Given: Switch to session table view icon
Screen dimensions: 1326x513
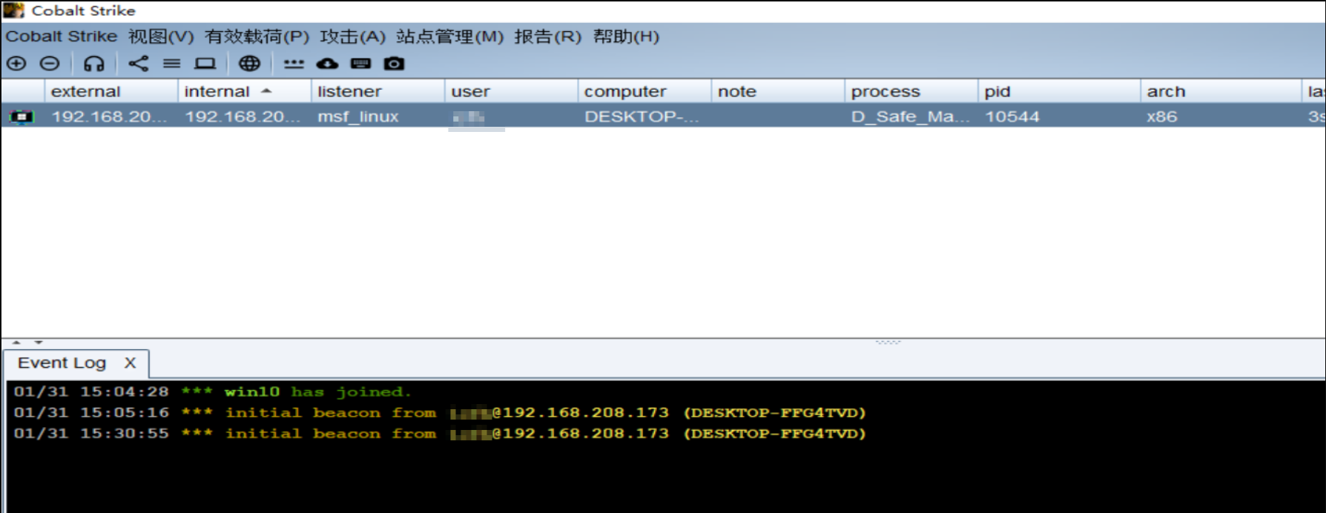Looking at the screenshot, I should [172, 64].
